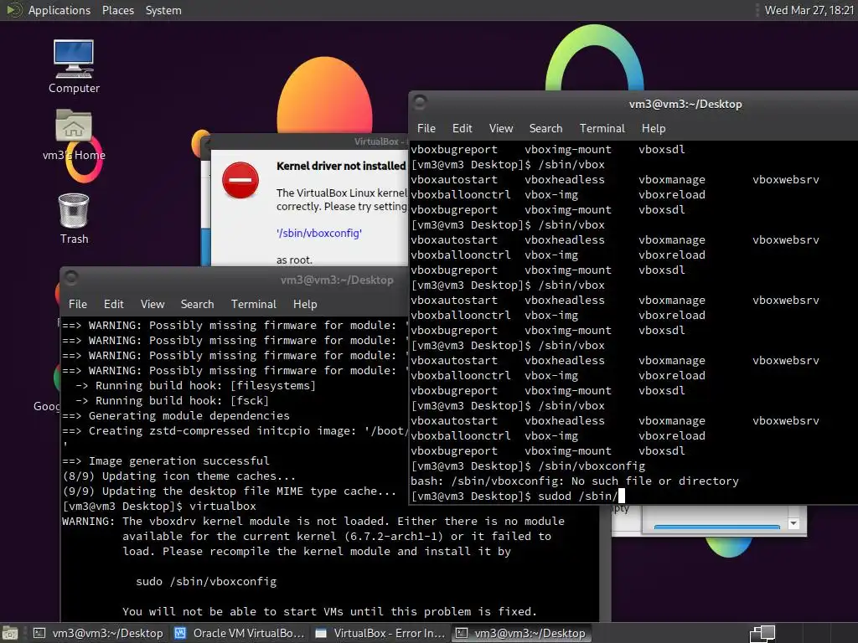The height and width of the screenshot is (643, 858).
Task: Open Help menu in the right terminal
Action: (654, 128)
